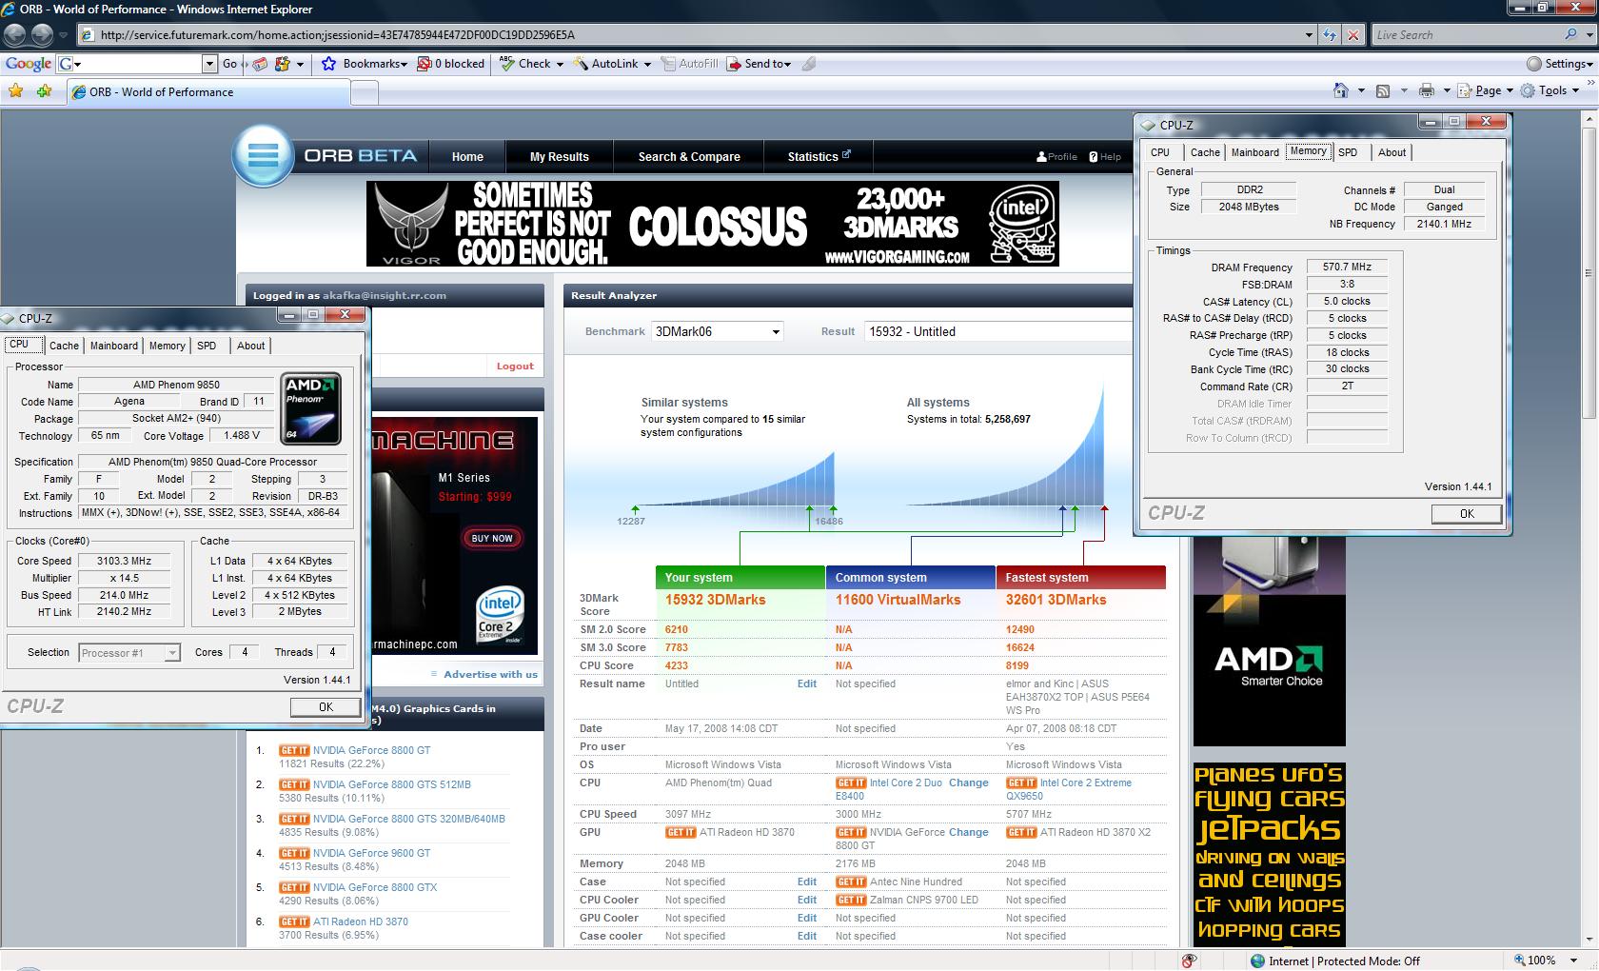Image resolution: width=1599 pixels, height=971 pixels.
Task: Click the IE back navigation button
Action: click(x=15, y=35)
